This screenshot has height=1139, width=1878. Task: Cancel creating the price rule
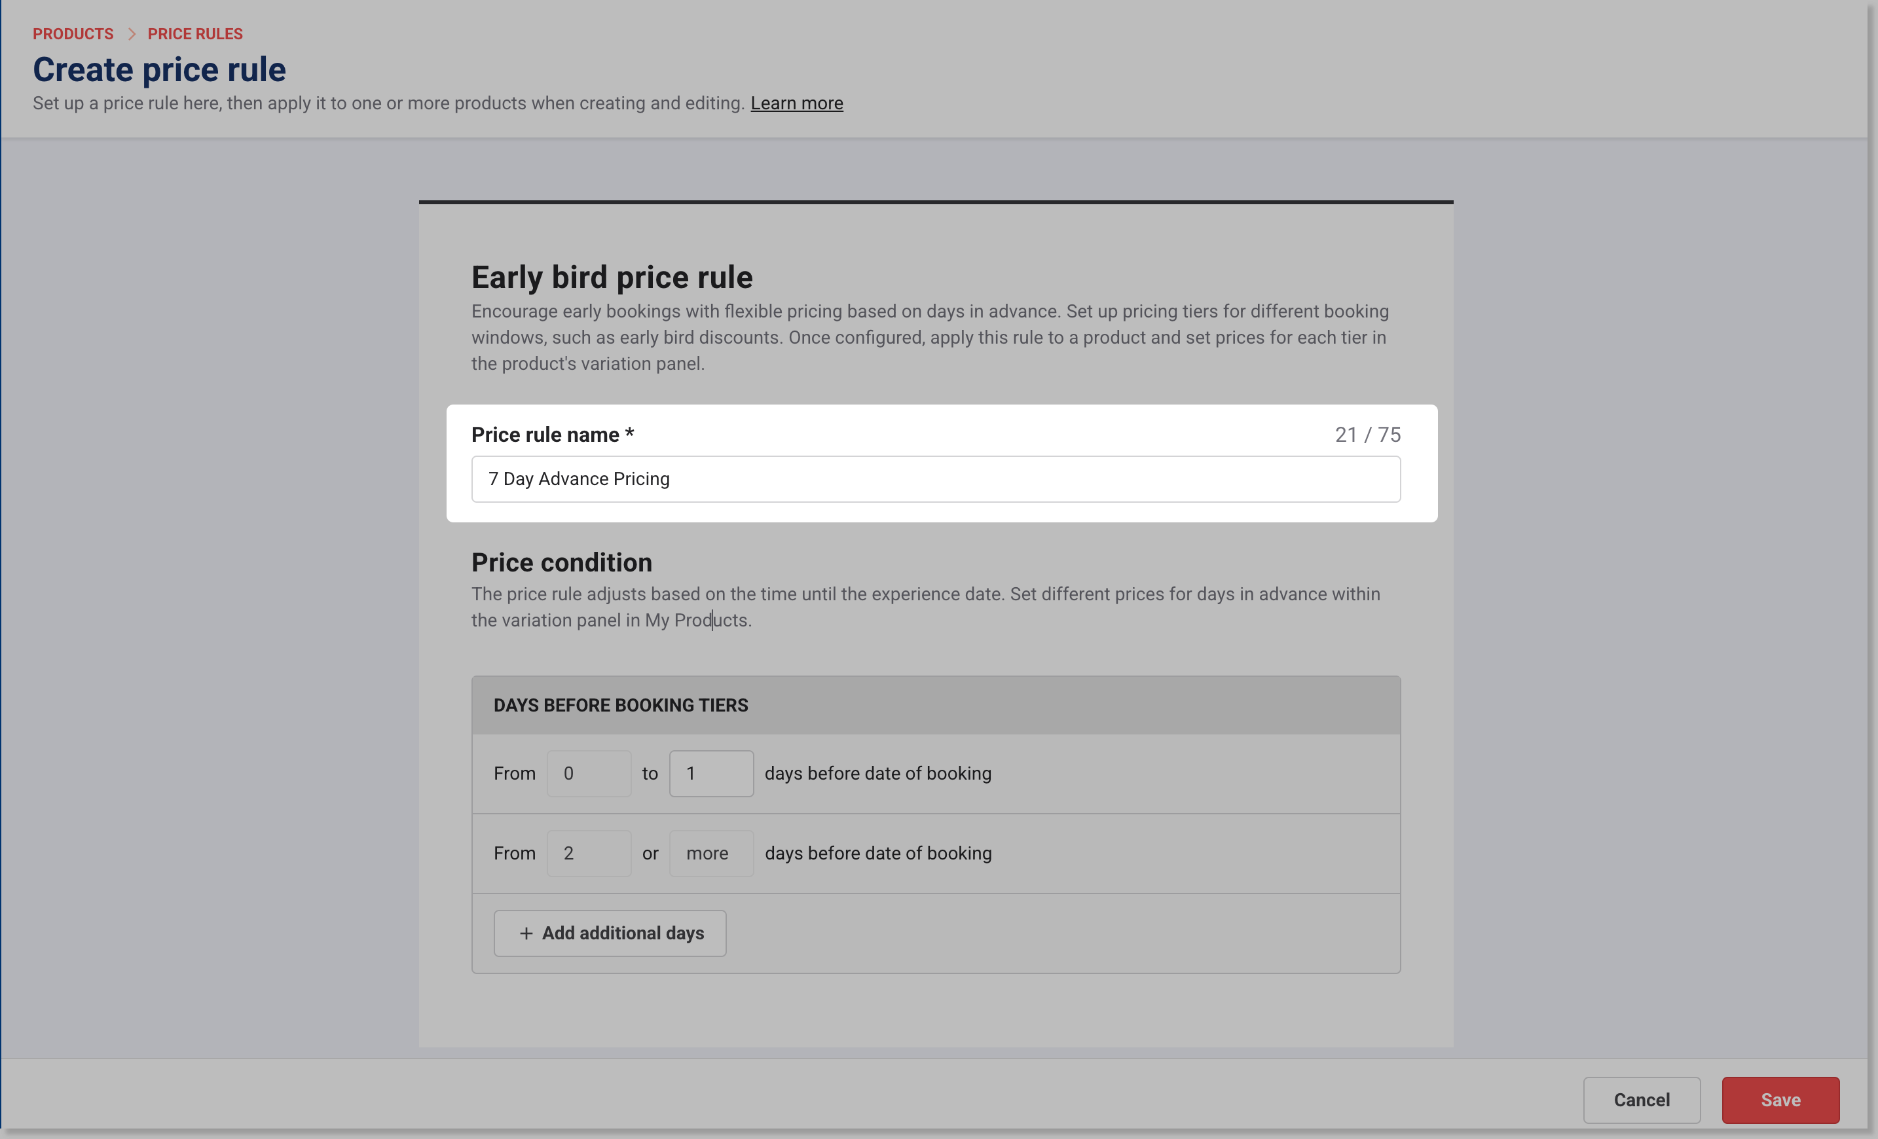click(x=1641, y=1099)
